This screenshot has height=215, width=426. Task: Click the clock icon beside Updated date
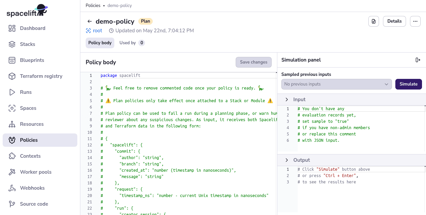point(111,31)
